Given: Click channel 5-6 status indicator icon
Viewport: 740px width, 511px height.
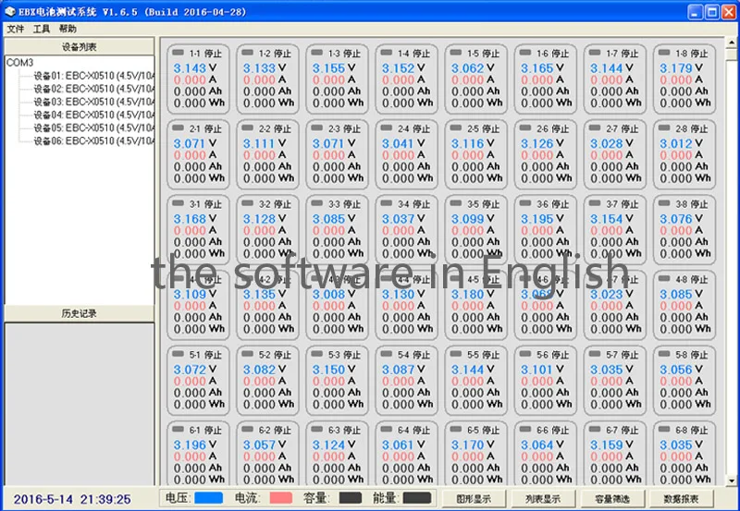Looking at the screenshot, I should click(525, 354).
